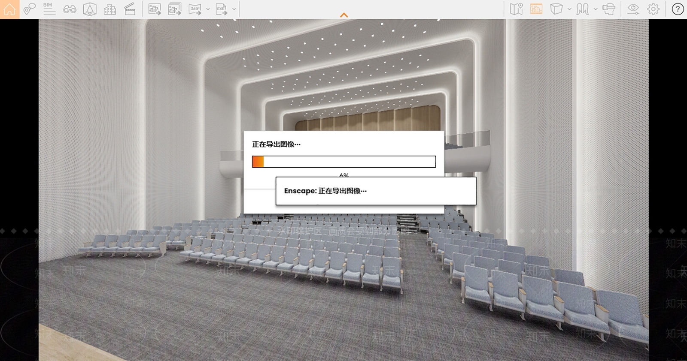The height and width of the screenshot is (361, 687).
Task: Open the help question mark button
Action: pos(678,9)
